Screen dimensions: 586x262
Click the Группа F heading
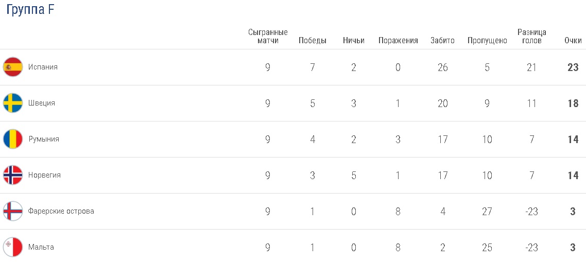click(30, 11)
